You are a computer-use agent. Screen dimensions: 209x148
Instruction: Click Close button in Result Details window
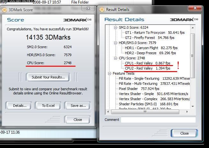pos(184,133)
